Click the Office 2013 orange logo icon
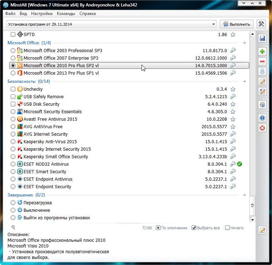 tap(20, 73)
